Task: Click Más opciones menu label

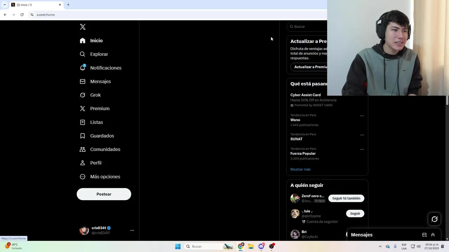Action: point(105,177)
